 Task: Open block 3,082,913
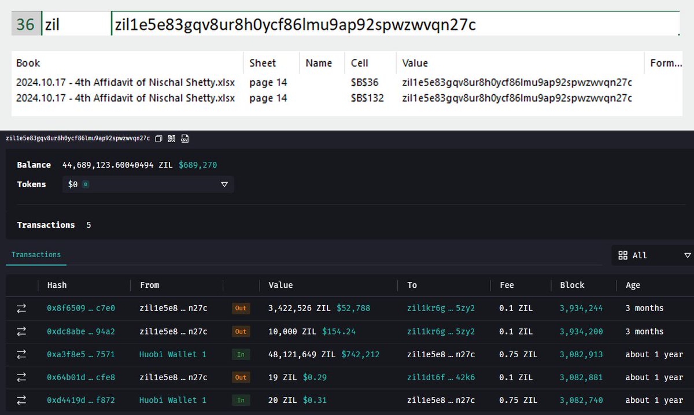coord(581,354)
